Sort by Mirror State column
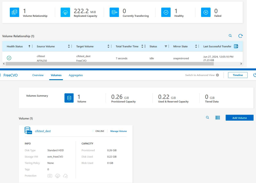256x183 pixels. pos(196,46)
